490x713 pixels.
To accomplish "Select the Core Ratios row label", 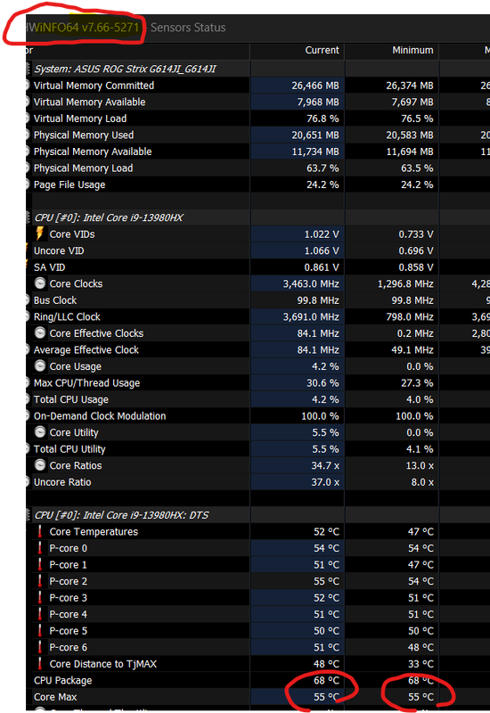I will (x=76, y=465).
